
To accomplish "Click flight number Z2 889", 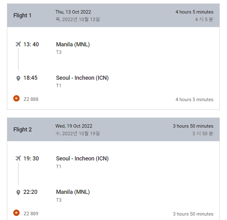I will [x=31, y=214].
